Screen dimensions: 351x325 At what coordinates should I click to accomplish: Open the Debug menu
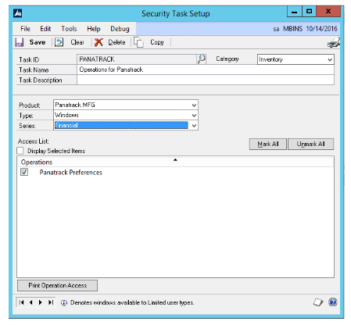pyautogui.click(x=120, y=29)
